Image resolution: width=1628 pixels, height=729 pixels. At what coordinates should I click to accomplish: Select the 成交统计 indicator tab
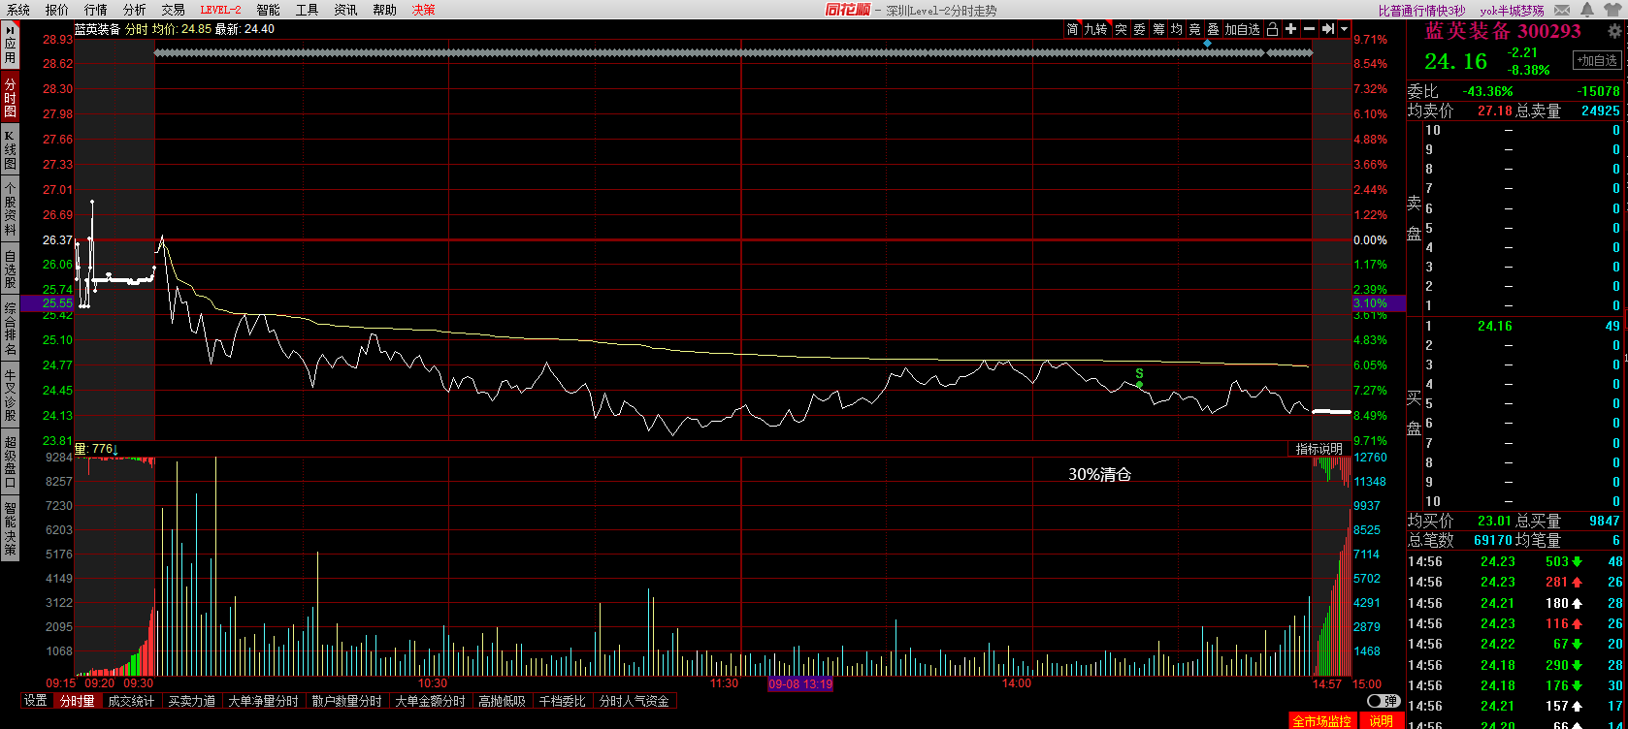pyautogui.click(x=131, y=701)
